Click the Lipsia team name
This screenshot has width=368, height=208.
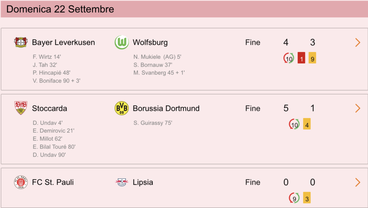(143, 182)
